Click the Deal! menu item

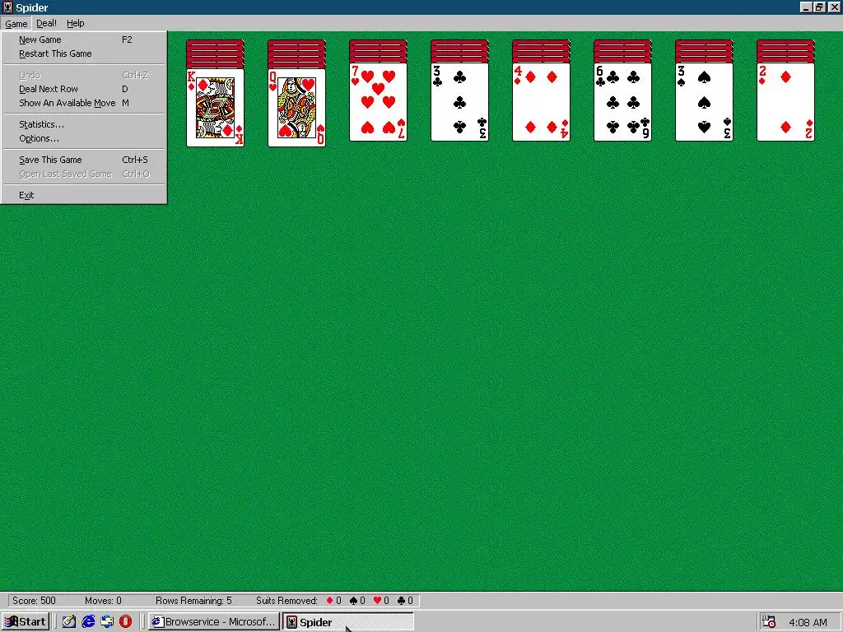point(46,24)
